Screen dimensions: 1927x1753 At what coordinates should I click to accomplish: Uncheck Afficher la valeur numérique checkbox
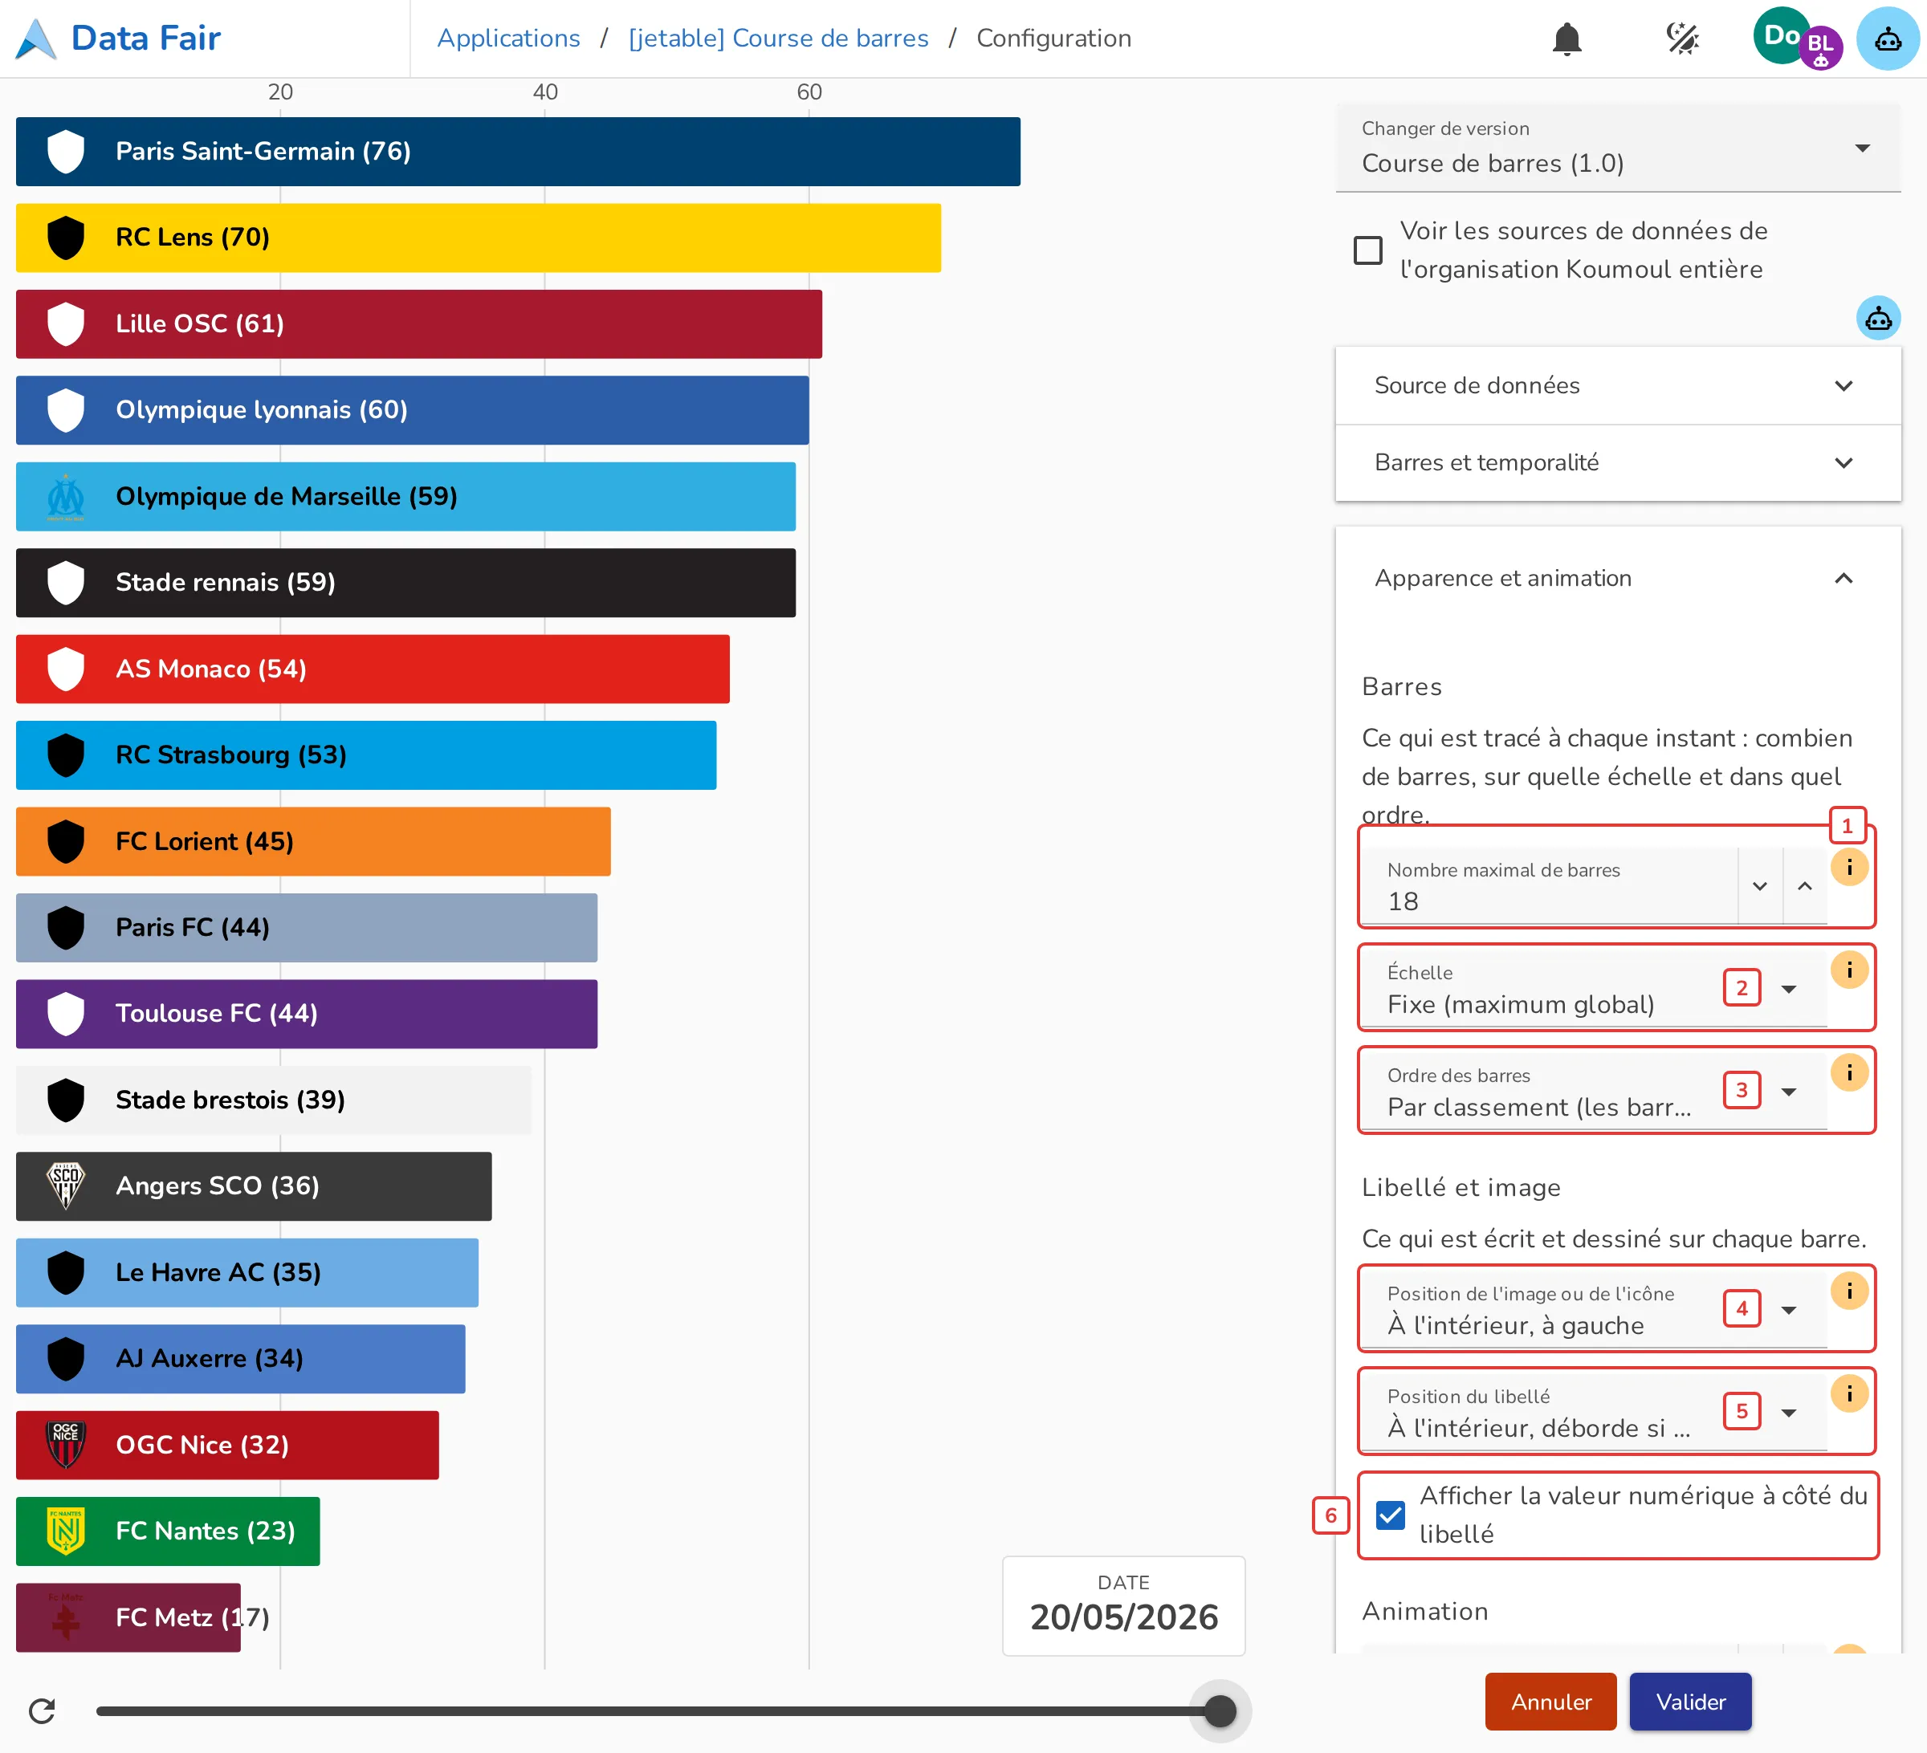click(1390, 1515)
